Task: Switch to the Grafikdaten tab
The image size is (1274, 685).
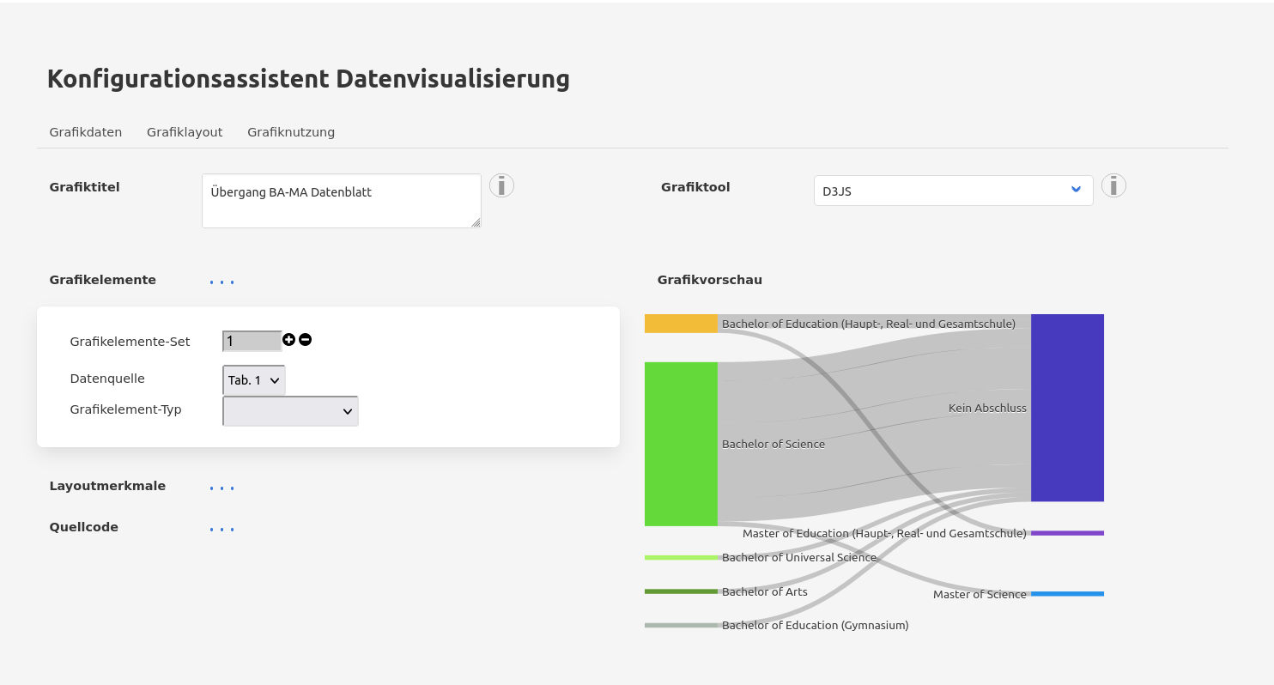Action: [x=86, y=132]
